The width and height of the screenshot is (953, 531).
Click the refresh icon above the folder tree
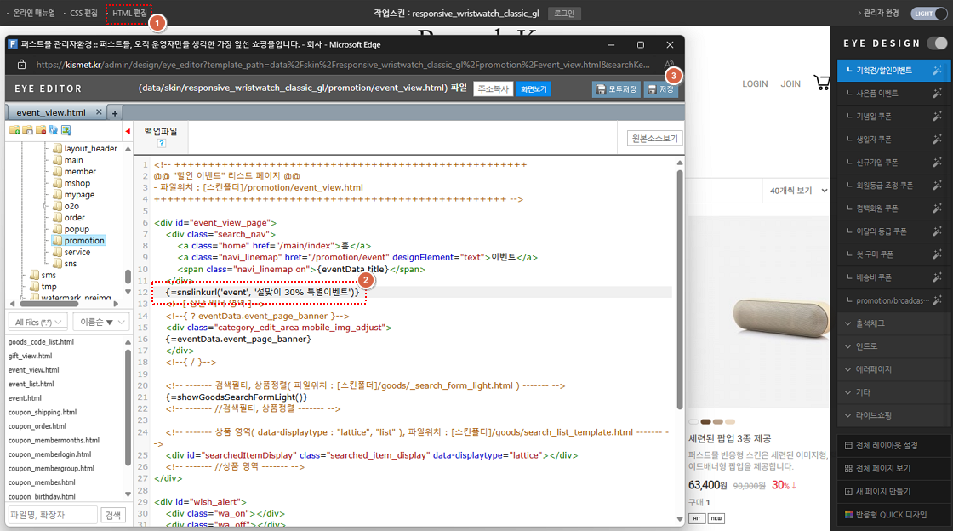[53, 130]
